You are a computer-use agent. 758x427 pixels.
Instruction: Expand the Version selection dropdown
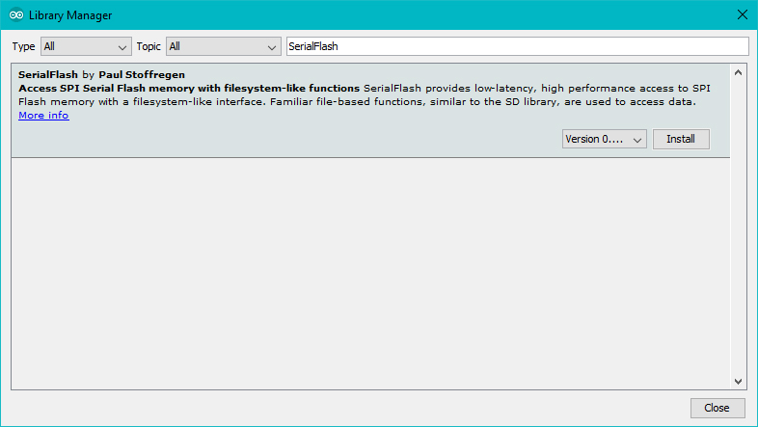[x=605, y=139]
